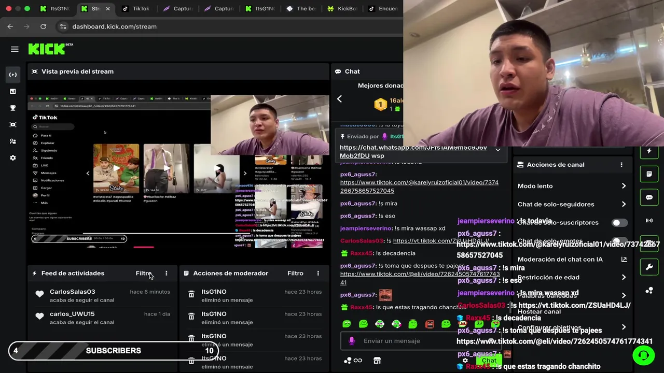Screen dimensions: 664x373
Task: Insert the first green emote in emote row
Action: [x=347, y=324]
